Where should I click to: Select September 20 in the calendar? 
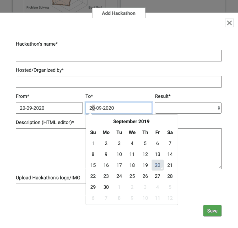(158, 165)
